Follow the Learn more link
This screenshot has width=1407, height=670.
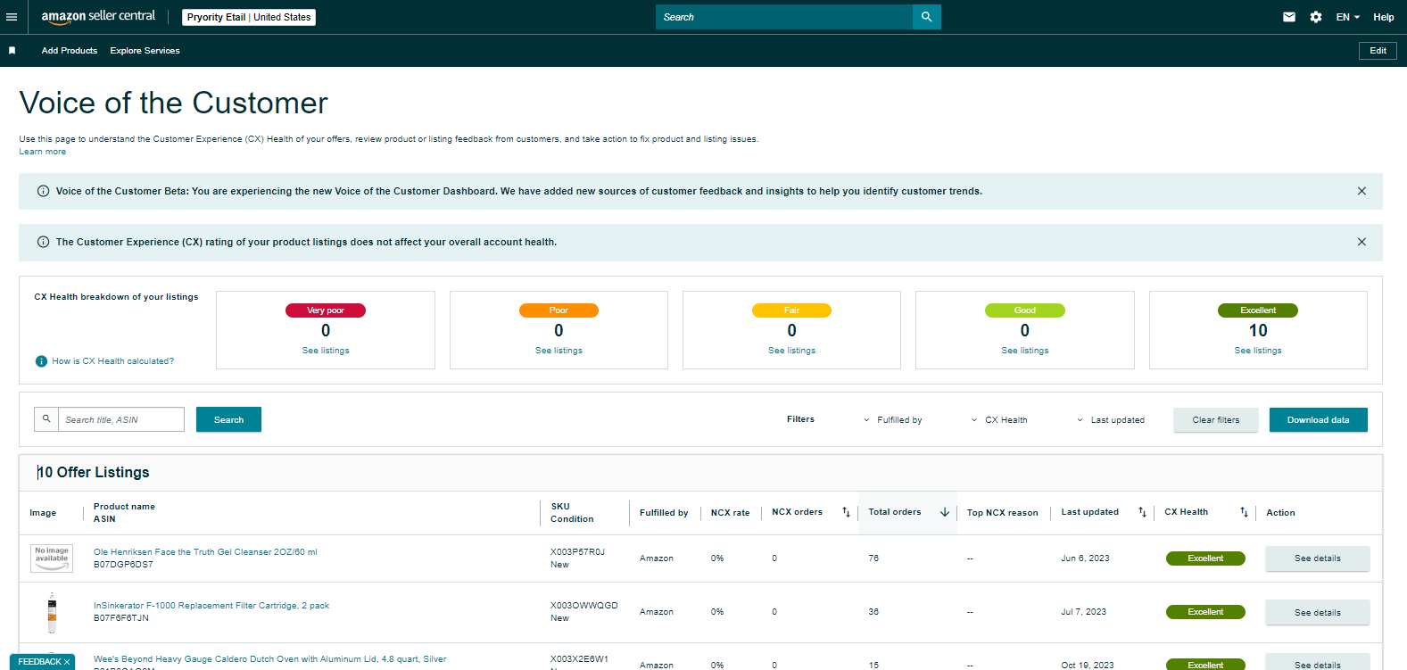43,152
